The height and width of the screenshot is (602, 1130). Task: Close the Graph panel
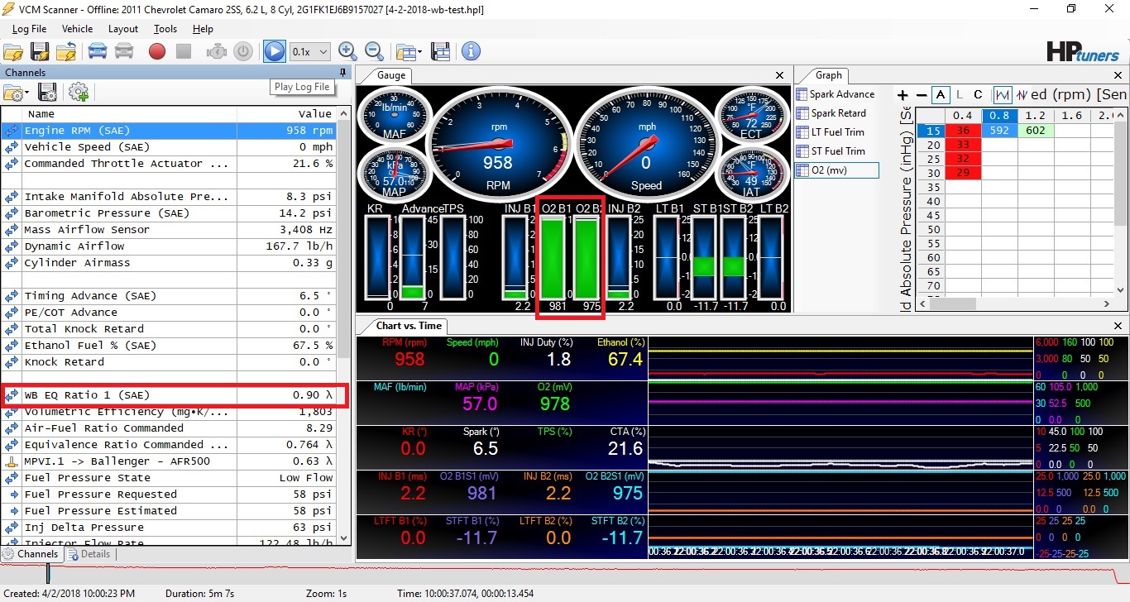(x=1118, y=75)
